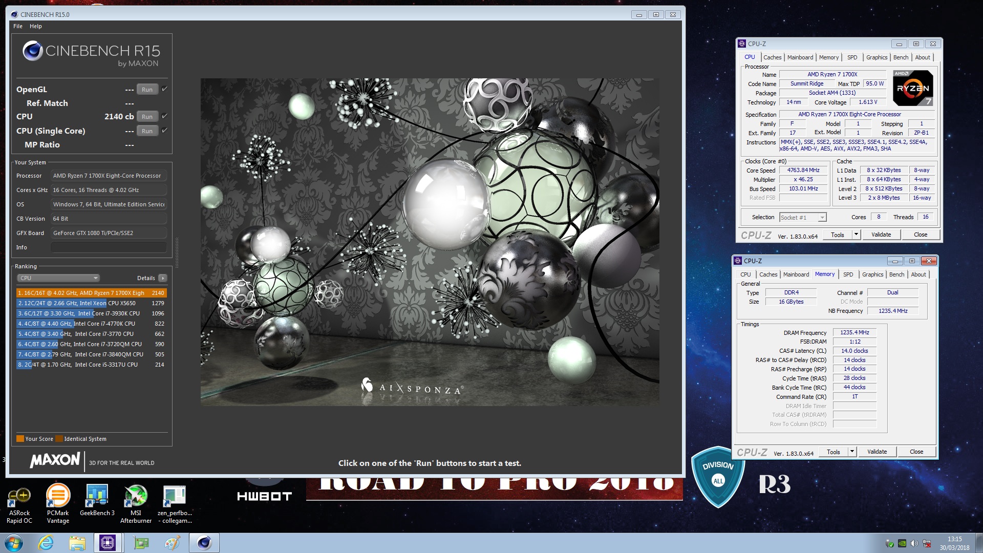983x553 pixels.
Task: Select ranking row Intel Xeon CPU X5650
Action: pos(91,303)
